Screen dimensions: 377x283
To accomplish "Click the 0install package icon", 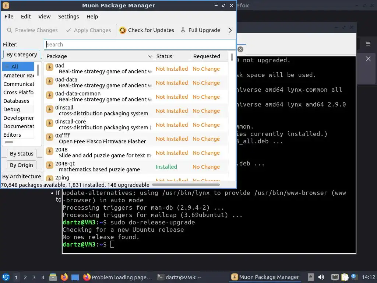I will tap(50, 109).
